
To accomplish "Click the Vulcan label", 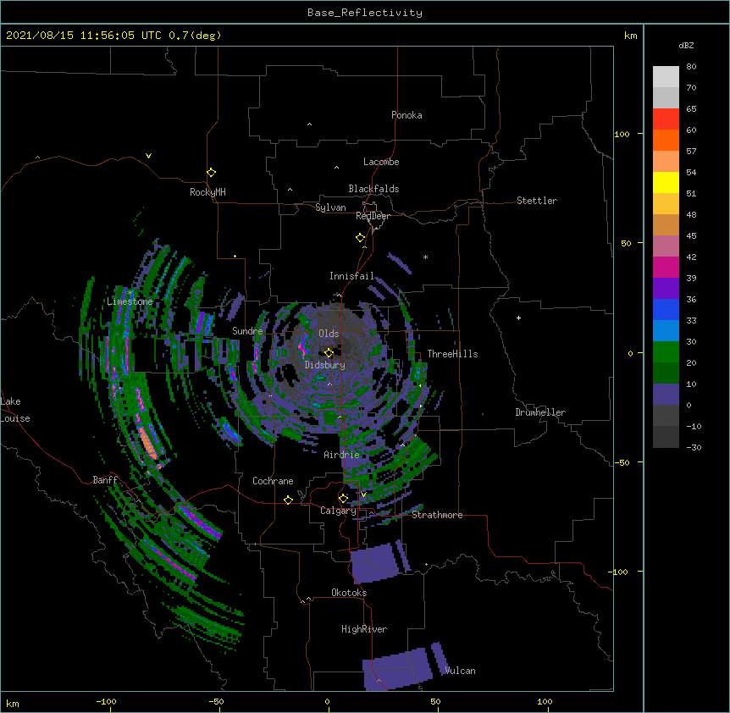I will [460, 671].
